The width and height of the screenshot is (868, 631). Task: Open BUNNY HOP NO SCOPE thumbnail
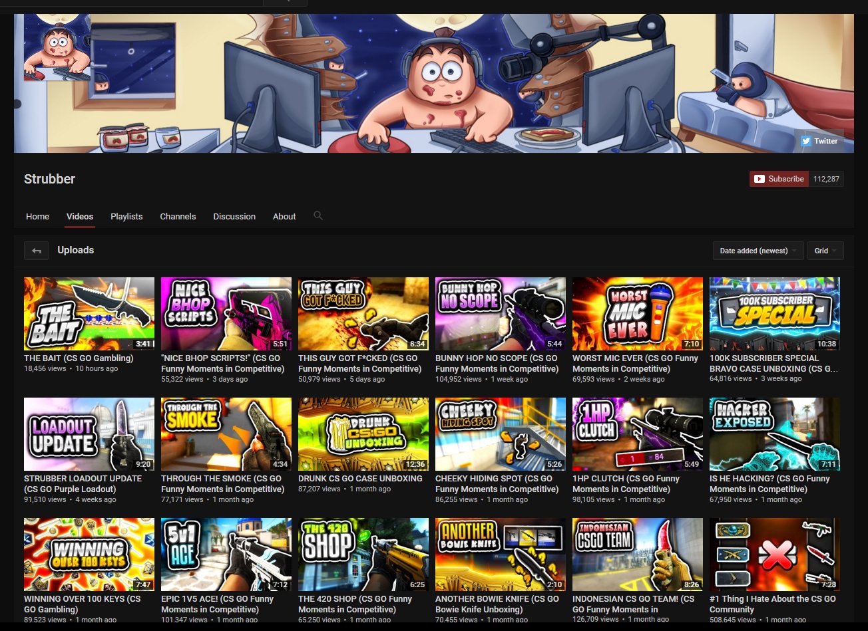click(x=501, y=314)
